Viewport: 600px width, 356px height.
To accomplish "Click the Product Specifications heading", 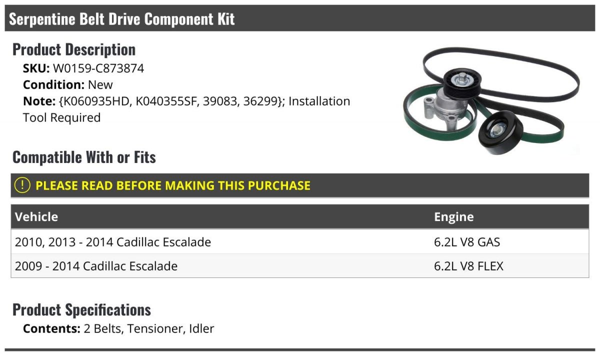I will pos(81,310).
